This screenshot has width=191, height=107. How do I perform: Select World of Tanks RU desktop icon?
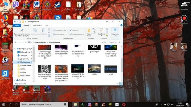pyautogui.click(x=16, y=90)
